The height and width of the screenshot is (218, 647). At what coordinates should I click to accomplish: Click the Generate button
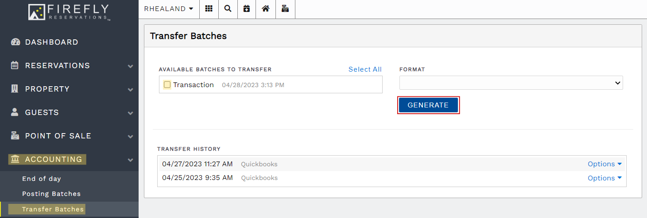(428, 105)
